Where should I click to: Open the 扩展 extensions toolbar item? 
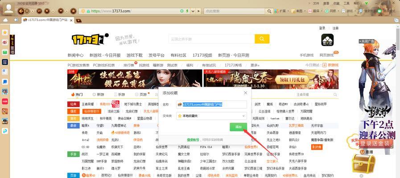[x=280, y=11]
